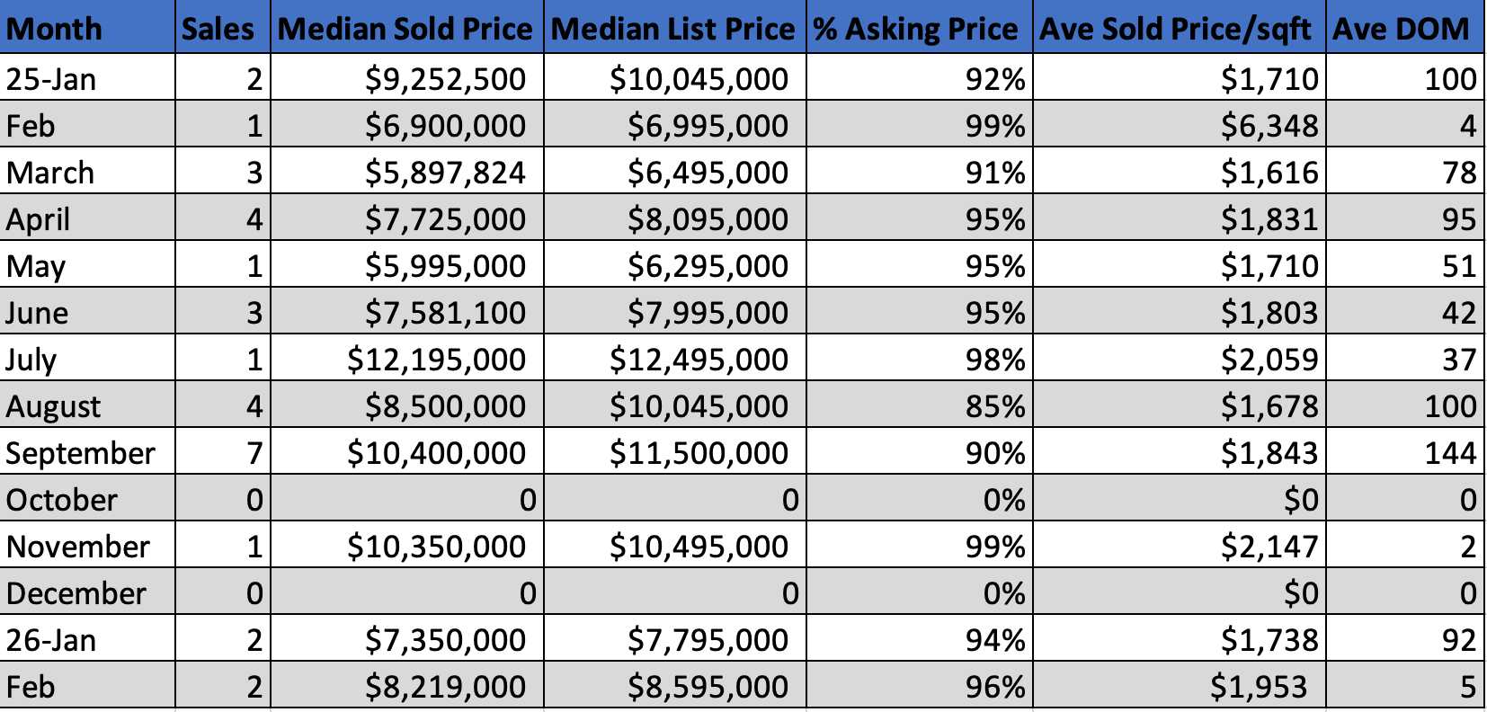
Task: Select the Sales column header
Action: (218, 29)
